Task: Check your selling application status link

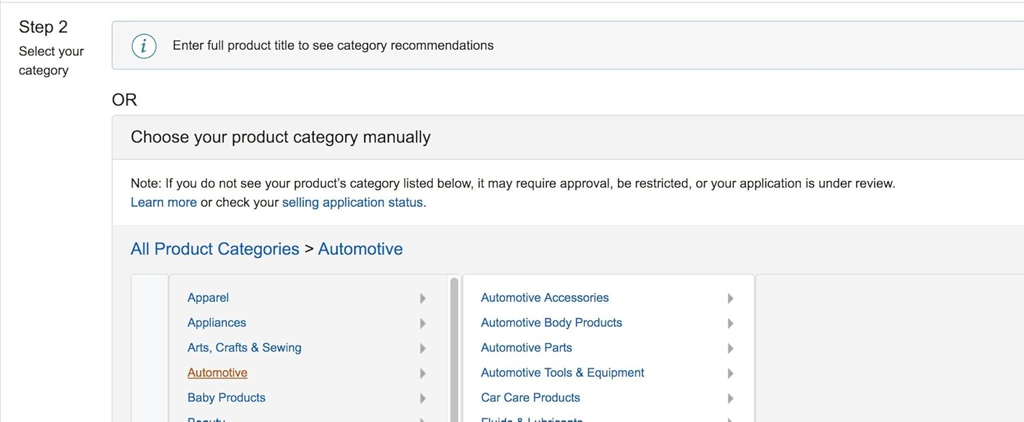Action: [352, 203]
